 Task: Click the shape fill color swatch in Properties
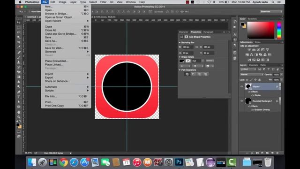[181, 61]
